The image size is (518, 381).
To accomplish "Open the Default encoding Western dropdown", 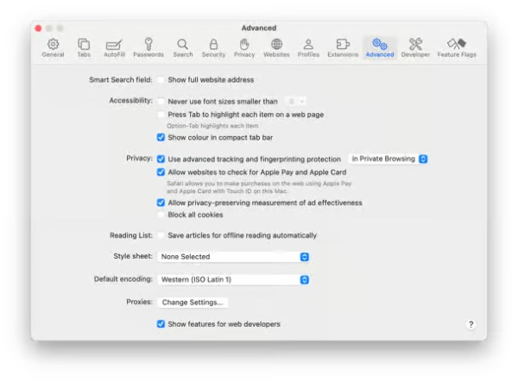I will tap(233, 280).
